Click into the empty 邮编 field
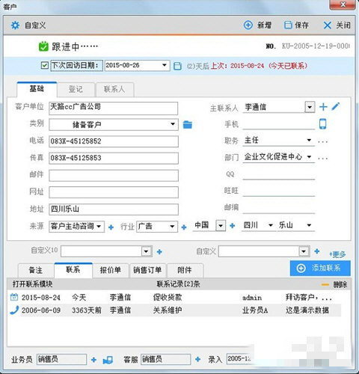This screenshot has height=374, width=359. coord(278,208)
